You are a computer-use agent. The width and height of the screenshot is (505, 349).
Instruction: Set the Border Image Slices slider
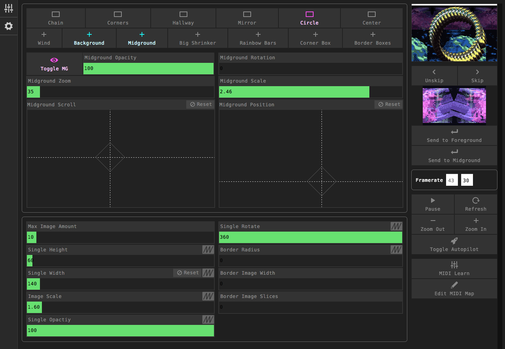[x=311, y=307]
